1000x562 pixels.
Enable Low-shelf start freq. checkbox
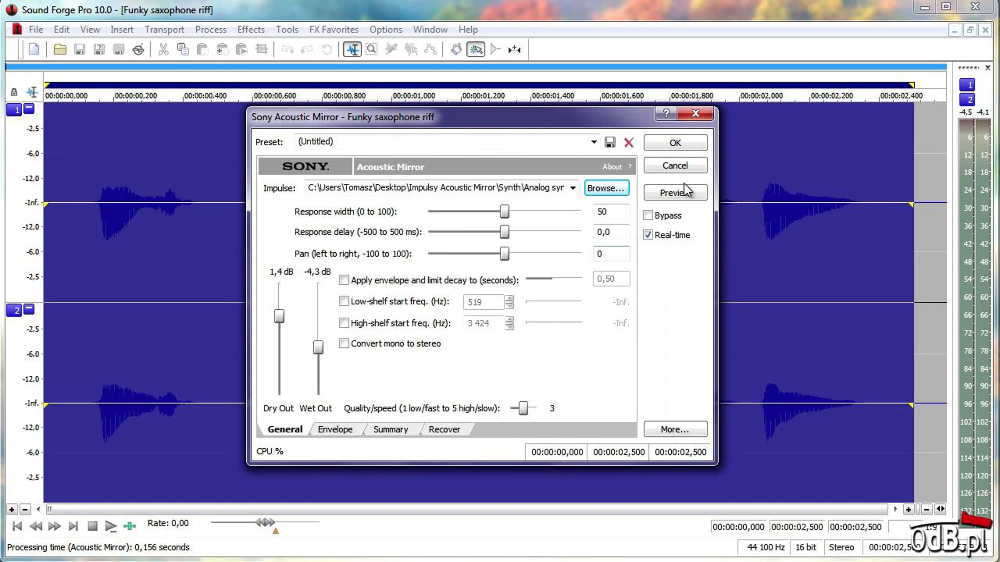(x=344, y=301)
